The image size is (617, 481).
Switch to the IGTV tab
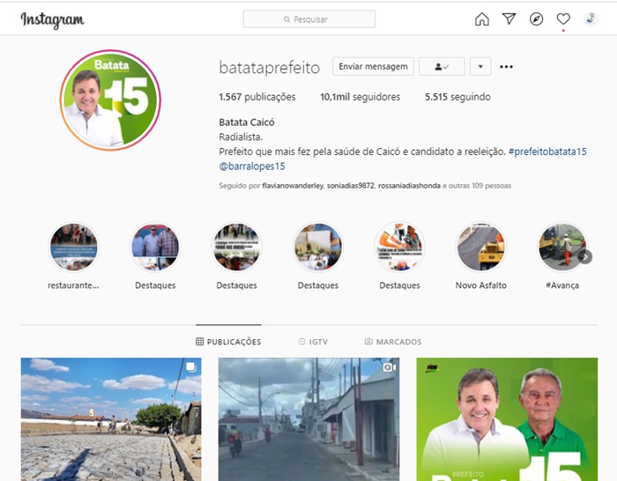coord(313,342)
